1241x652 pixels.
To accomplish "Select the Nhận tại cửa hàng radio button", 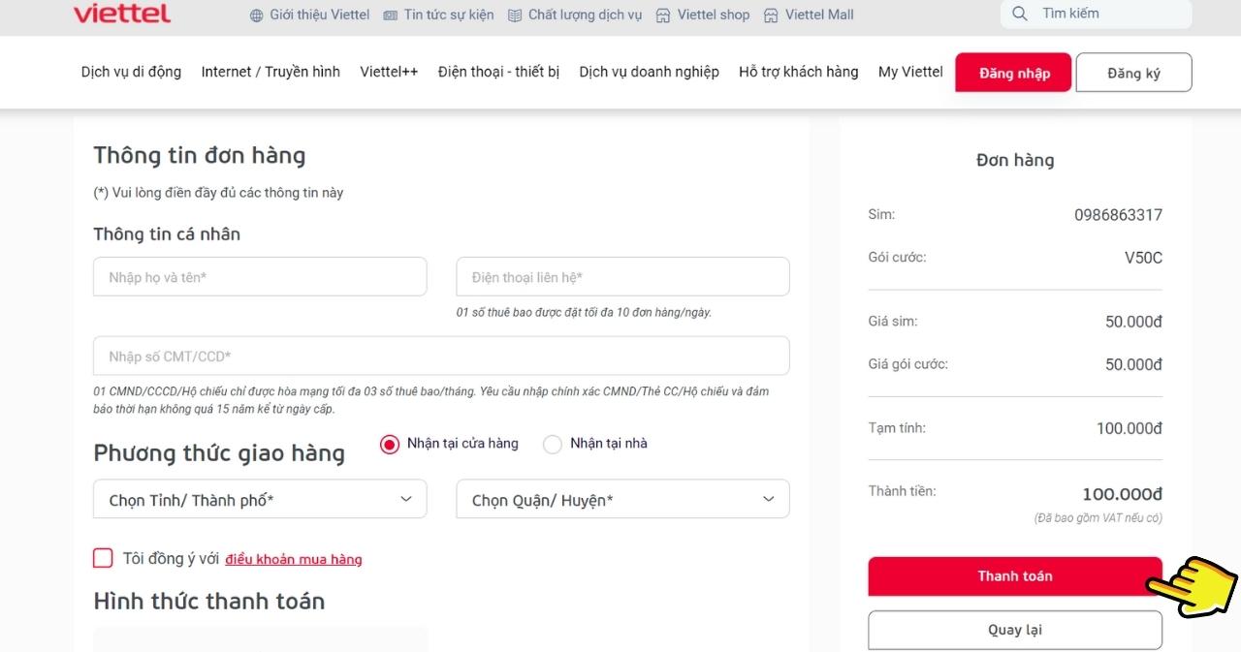I will (390, 445).
